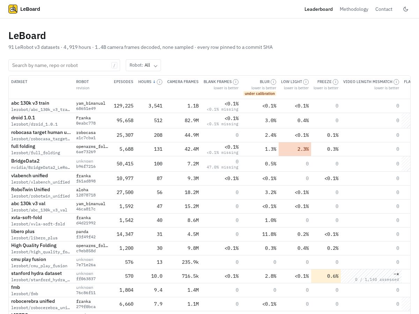Go to Leaderboard nav item
Image resolution: width=419 pixels, height=314 pixels.
(318, 9)
